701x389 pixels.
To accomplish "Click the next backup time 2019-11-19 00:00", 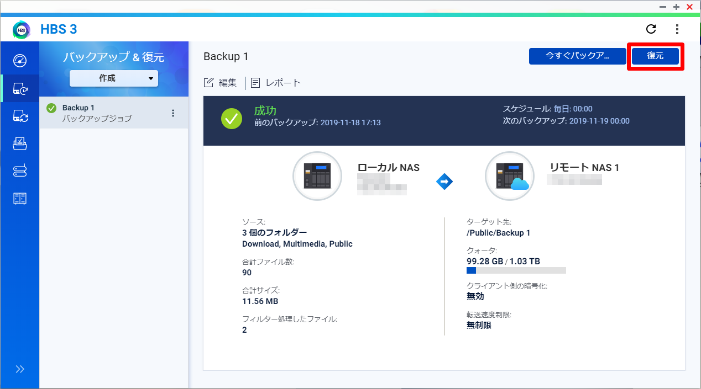I will pyautogui.click(x=599, y=121).
